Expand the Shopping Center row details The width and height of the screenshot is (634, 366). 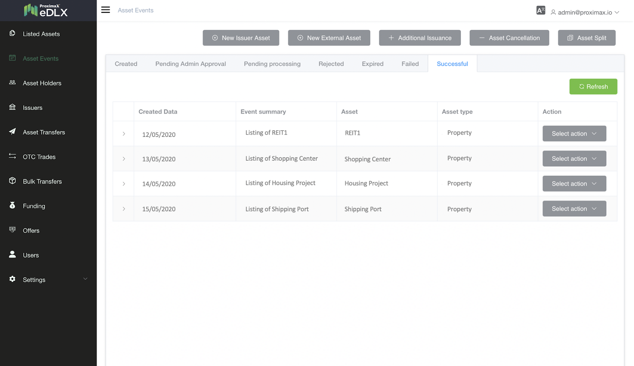click(124, 159)
